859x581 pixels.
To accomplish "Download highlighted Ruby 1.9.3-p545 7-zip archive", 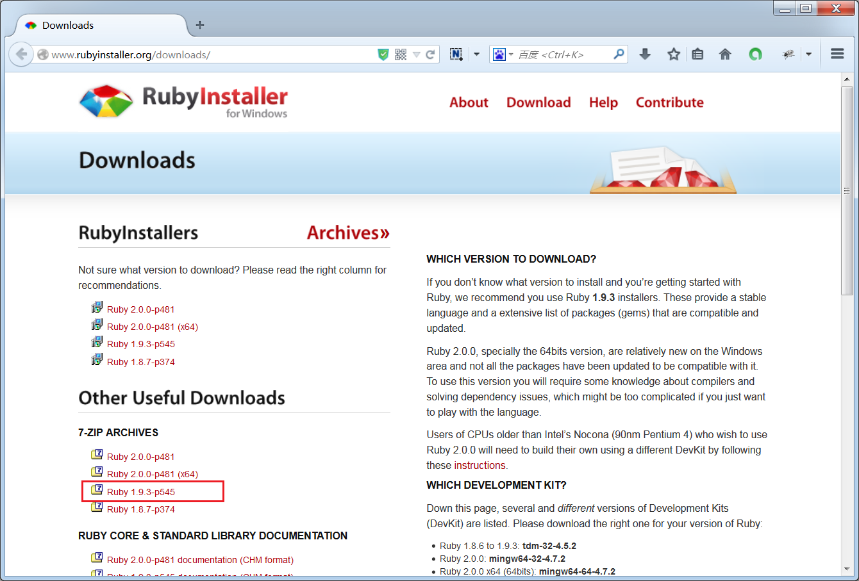I will (141, 492).
